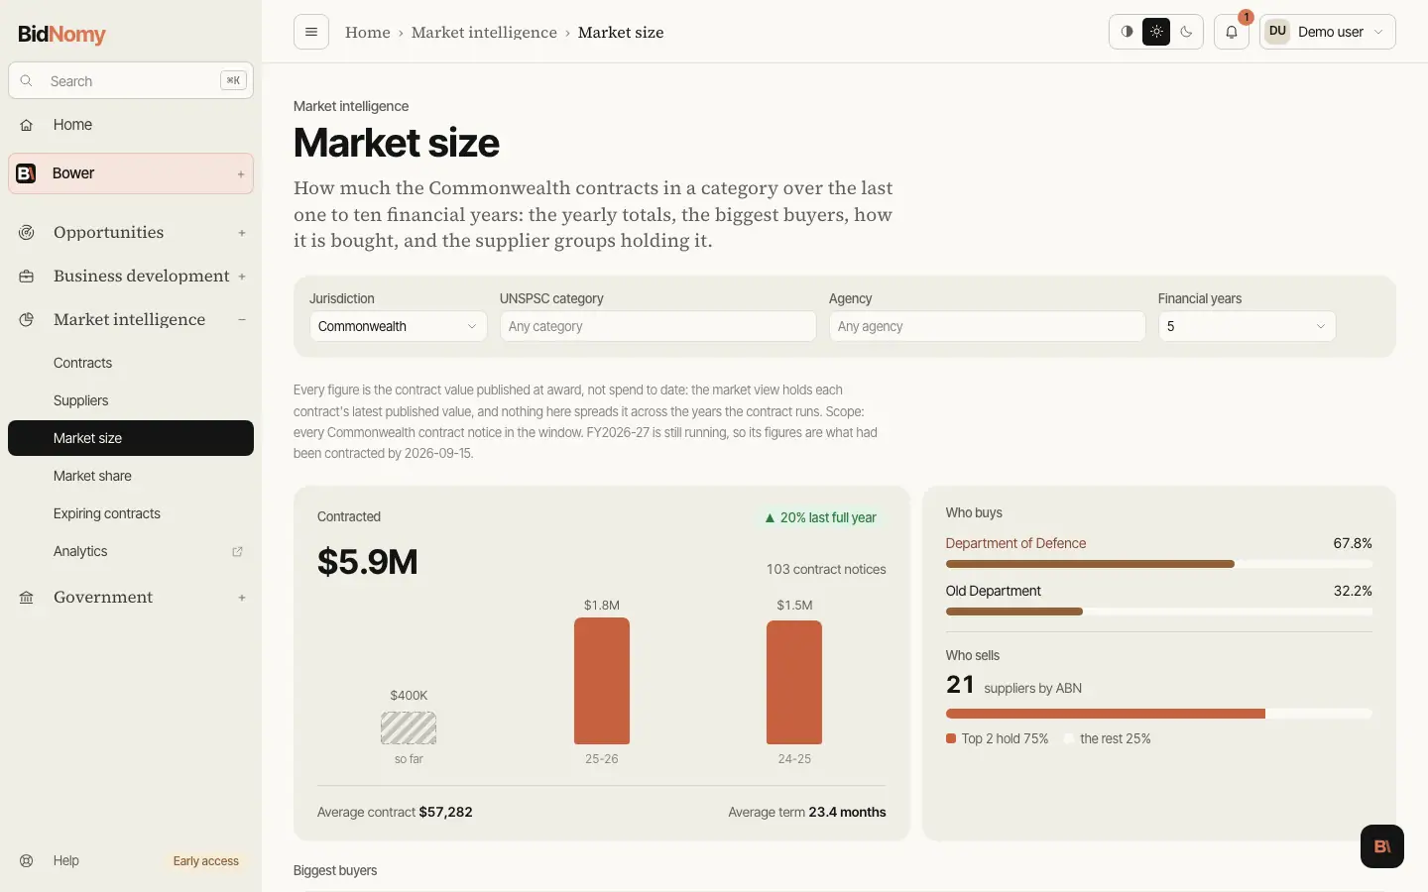Image resolution: width=1428 pixels, height=892 pixels.
Task: Click the external link icon beside Analytics
Action: click(x=237, y=552)
